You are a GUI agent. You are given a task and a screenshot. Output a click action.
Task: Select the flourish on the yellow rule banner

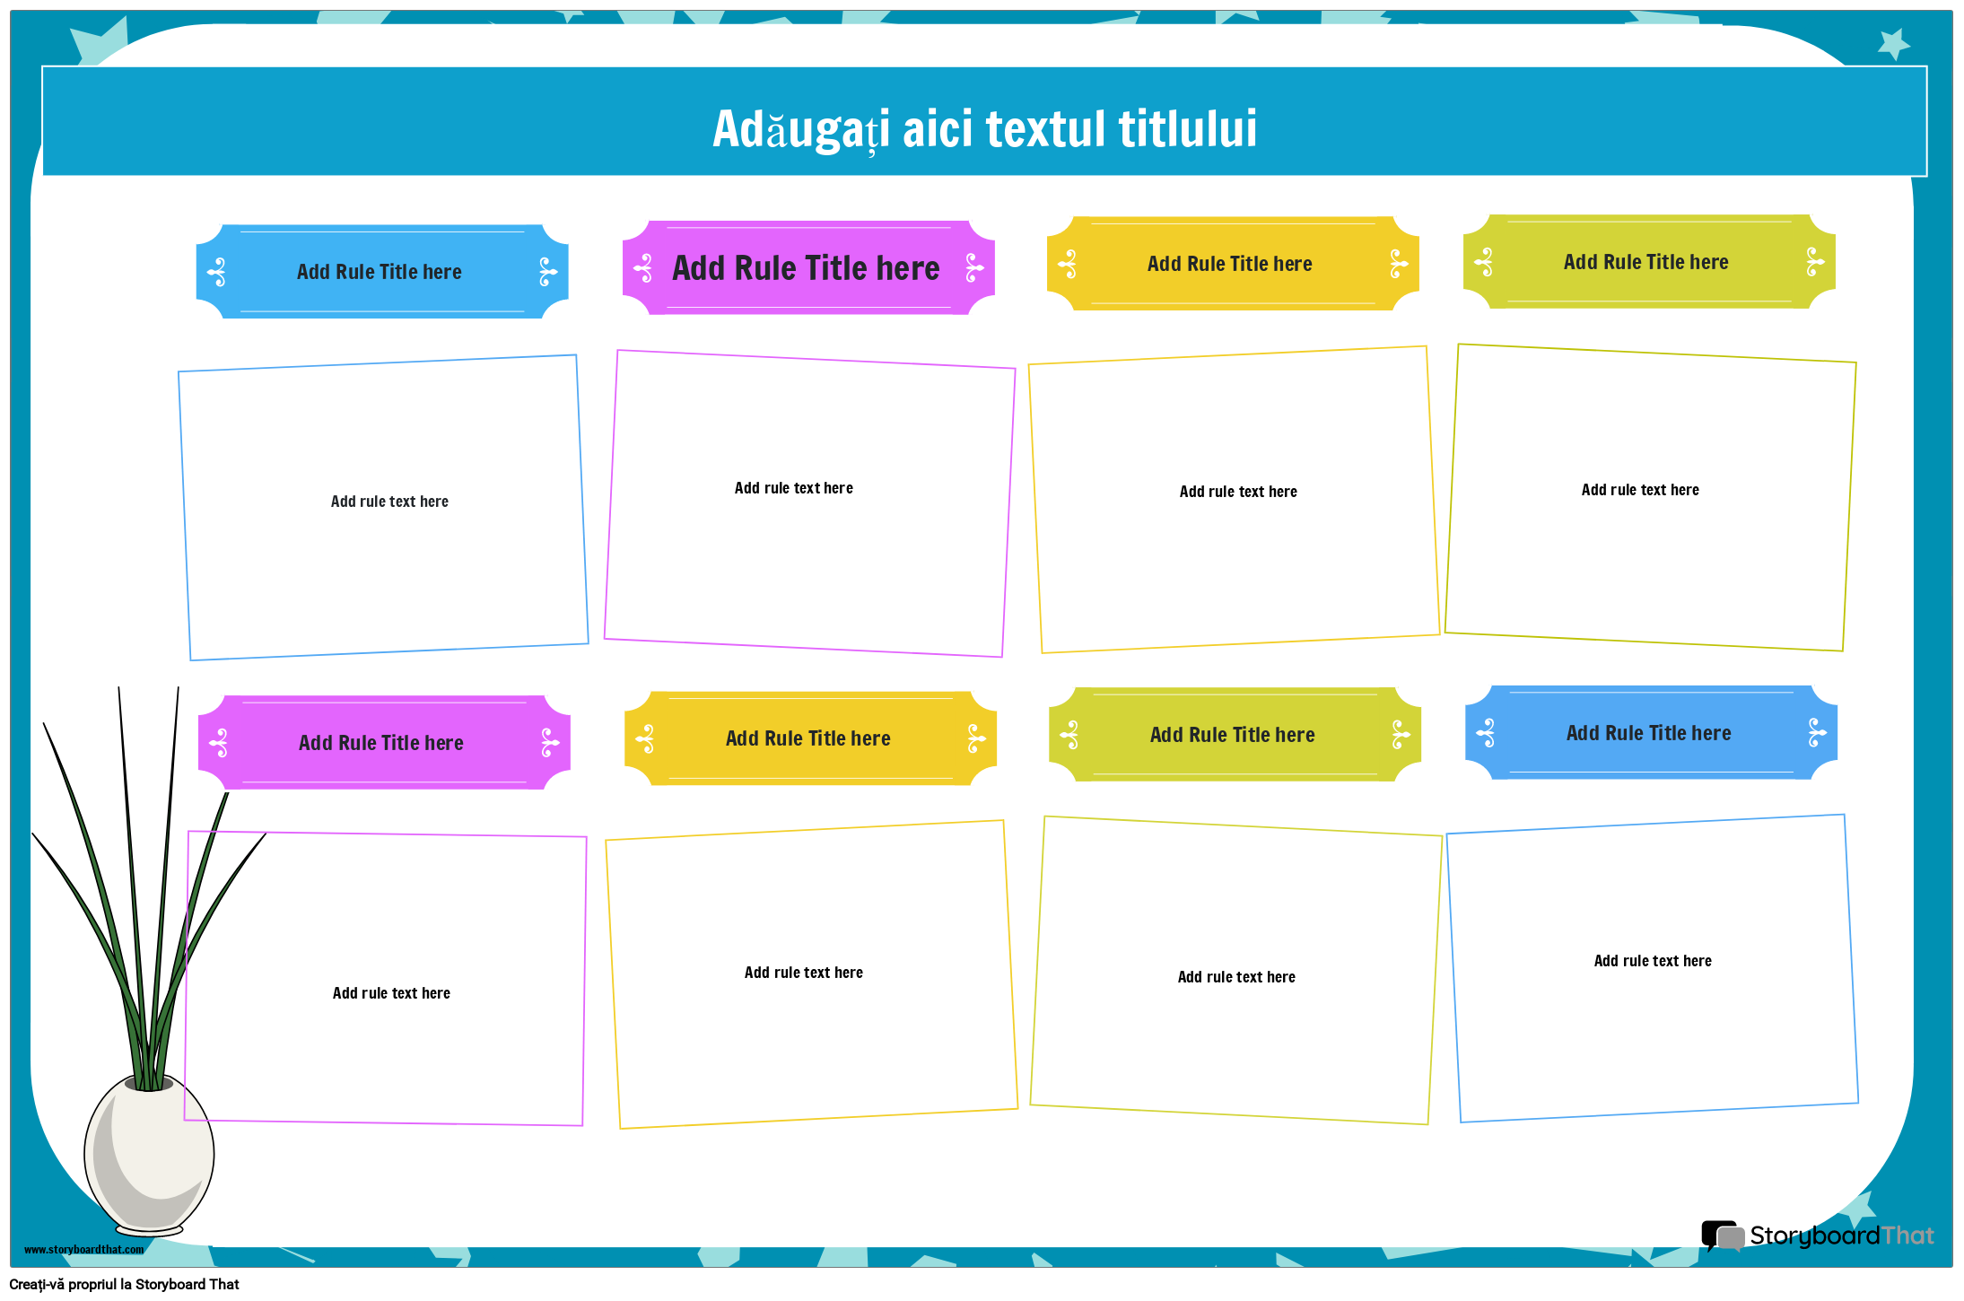1067,263
